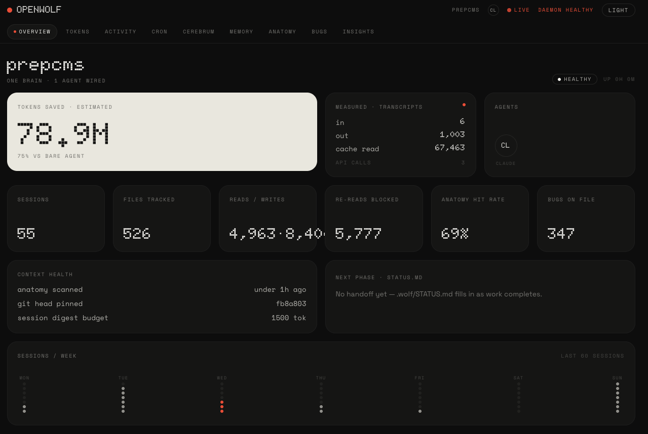The image size is (648, 434).
Task: Click the SUN sessions dot column
Action: 617,398
